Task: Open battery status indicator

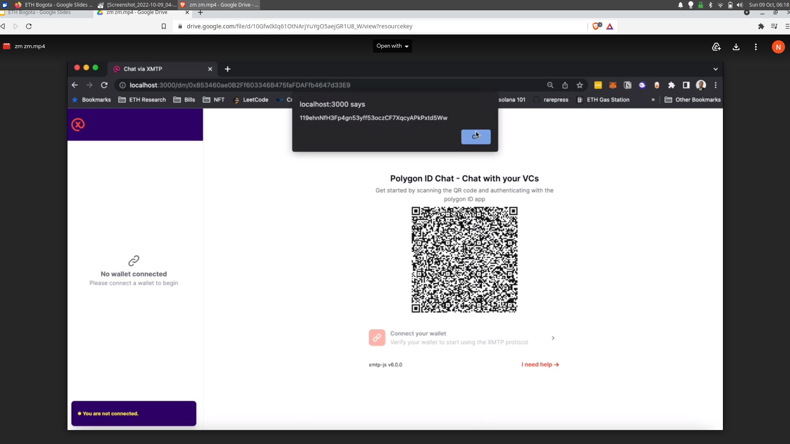Action: pos(730,5)
